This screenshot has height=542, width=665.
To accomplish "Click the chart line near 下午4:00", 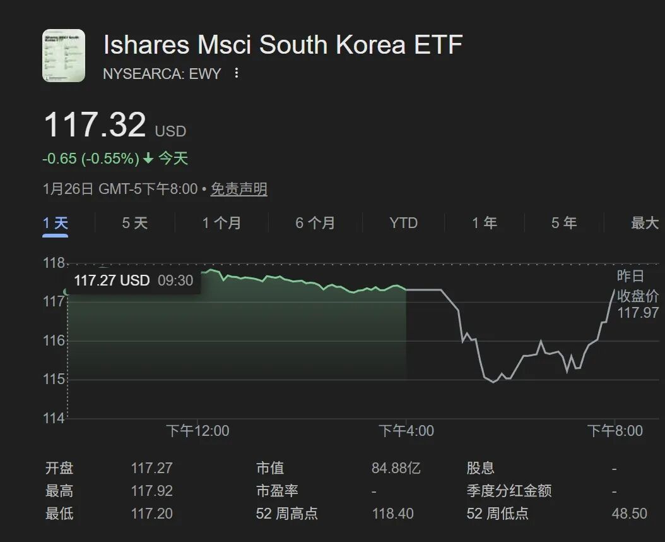I will coord(407,290).
